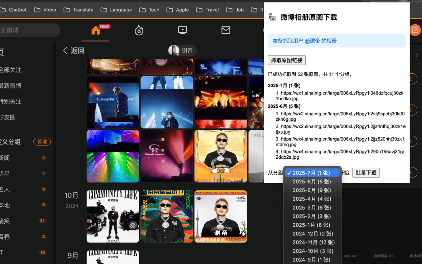Open the rainbow stage lights photo
Image resolution: width=422 pixels, height=264 pixels.
113,156
